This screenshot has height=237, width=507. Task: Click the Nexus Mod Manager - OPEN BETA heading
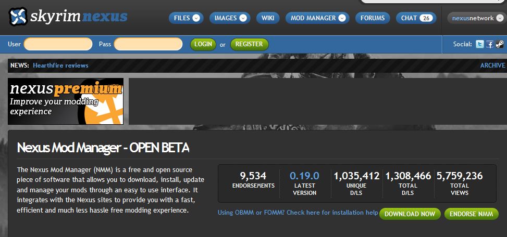(103, 148)
